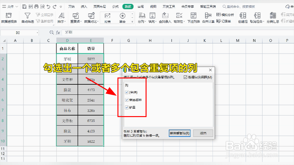This screenshot has width=294, height=165.
Task: Select row 12 header
Action: [x=3, y=153]
